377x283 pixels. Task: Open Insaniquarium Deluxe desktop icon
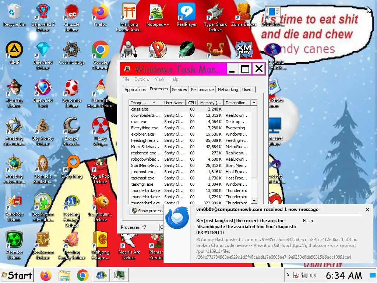coord(100,207)
